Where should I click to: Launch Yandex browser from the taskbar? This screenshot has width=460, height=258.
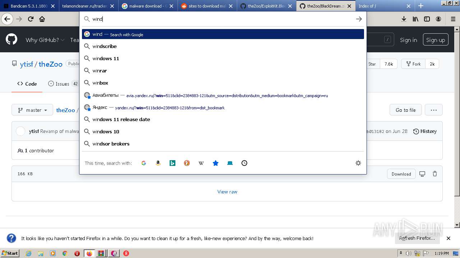tap(126, 253)
